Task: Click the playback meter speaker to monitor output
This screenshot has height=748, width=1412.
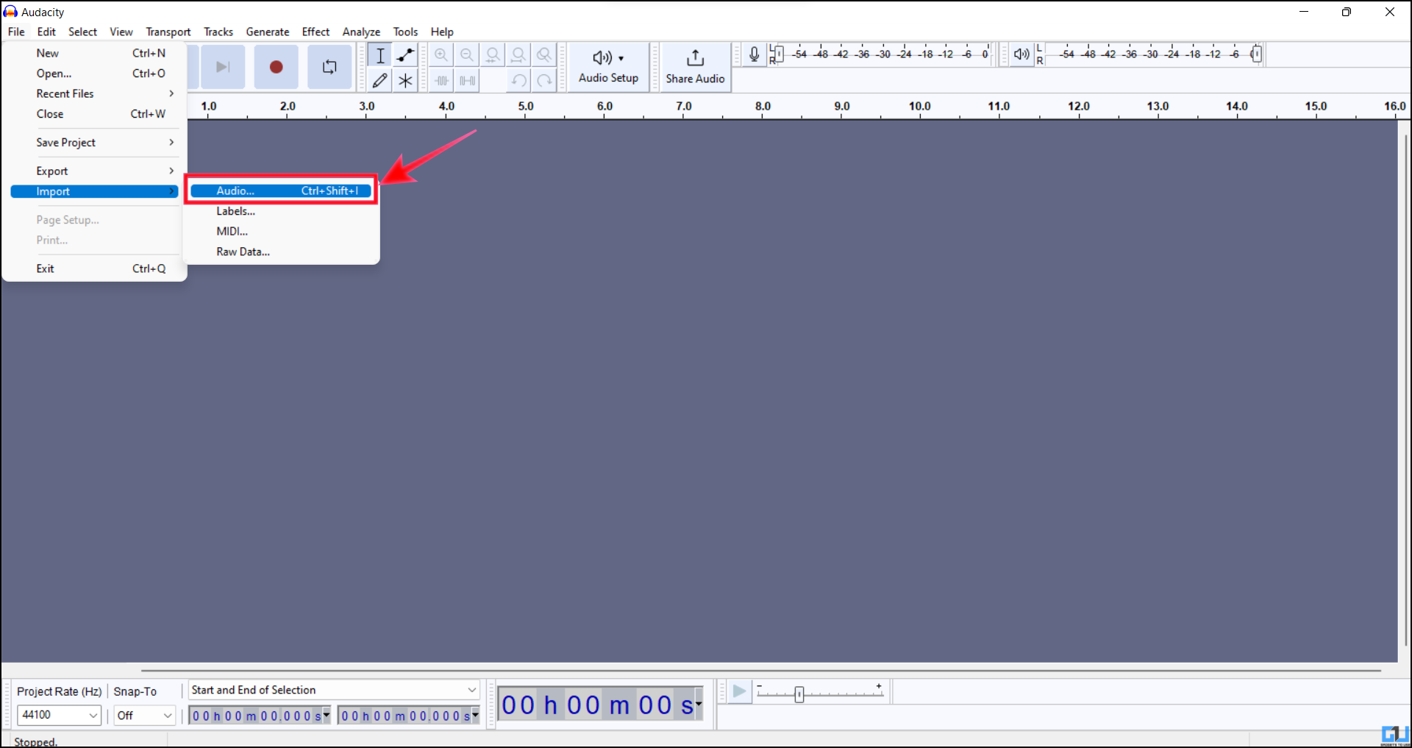Action: tap(1021, 54)
